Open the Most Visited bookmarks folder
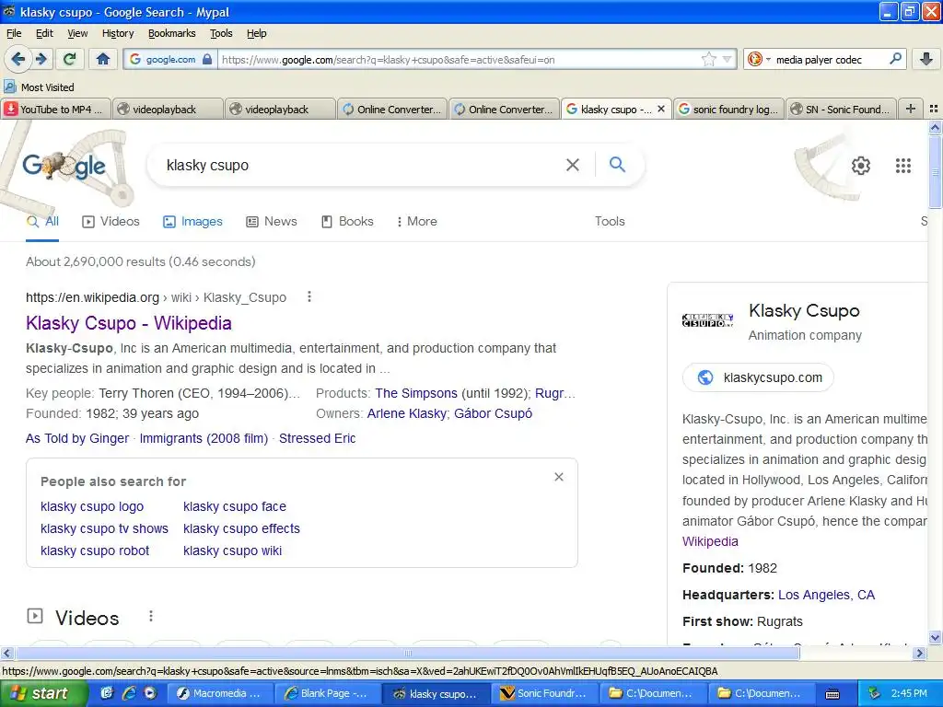943x707 pixels. tap(40, 87)
